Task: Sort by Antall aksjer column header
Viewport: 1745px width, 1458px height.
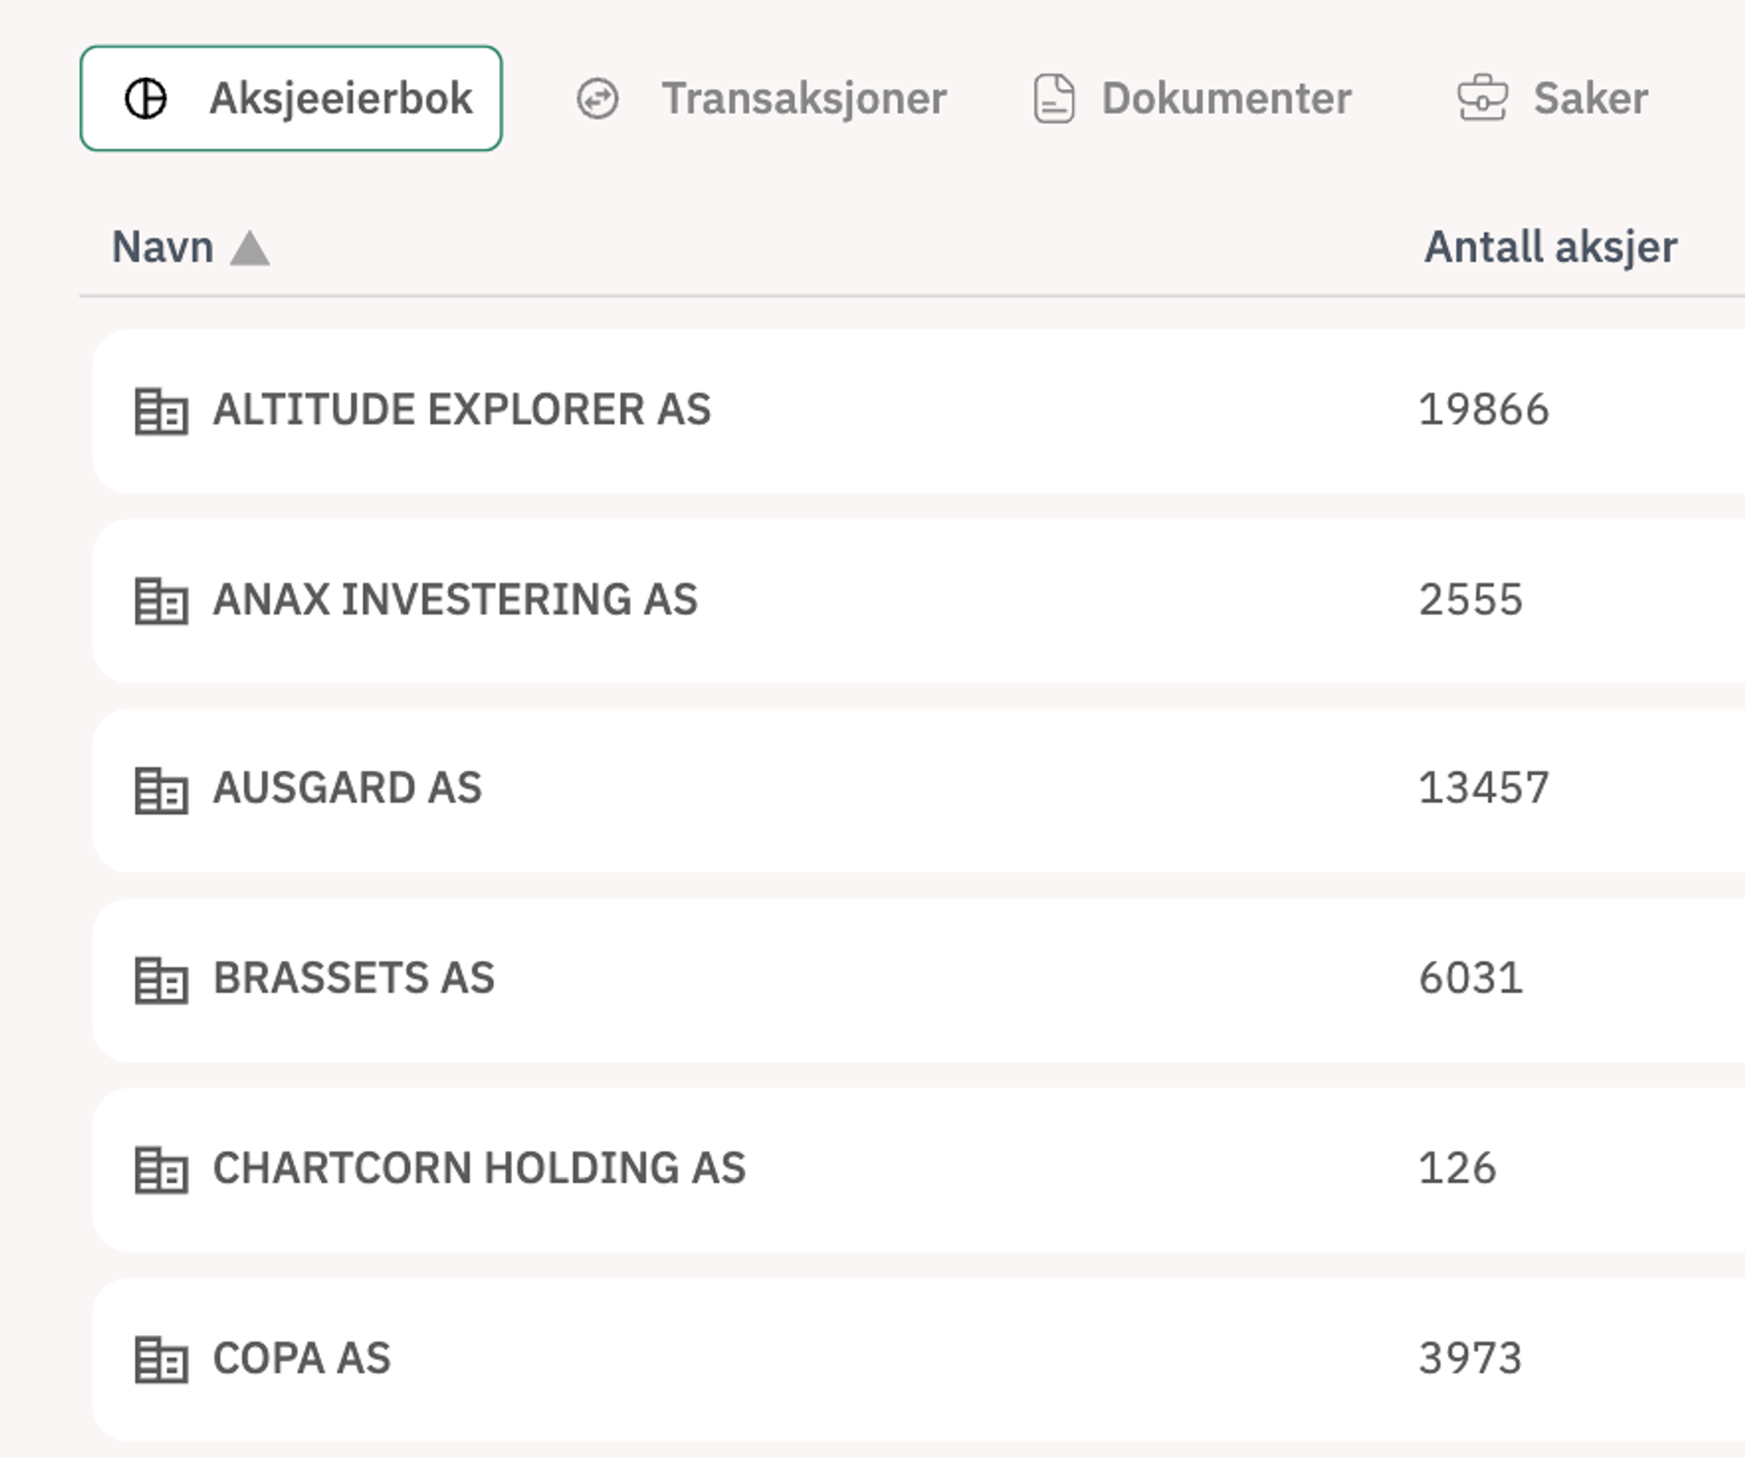Action: [1550, 247]
